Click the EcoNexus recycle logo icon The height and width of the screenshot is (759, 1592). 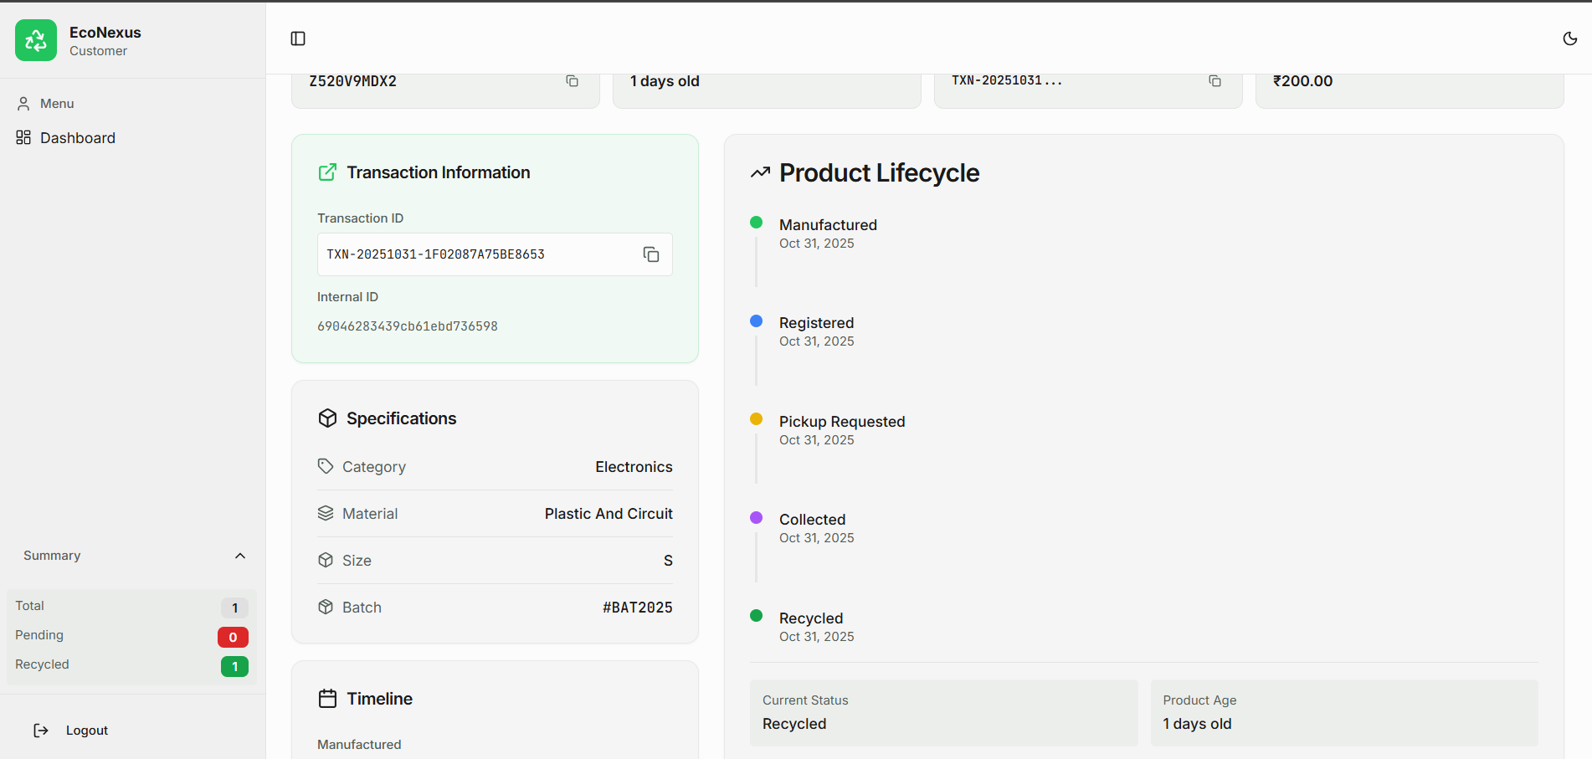[36, 40]
